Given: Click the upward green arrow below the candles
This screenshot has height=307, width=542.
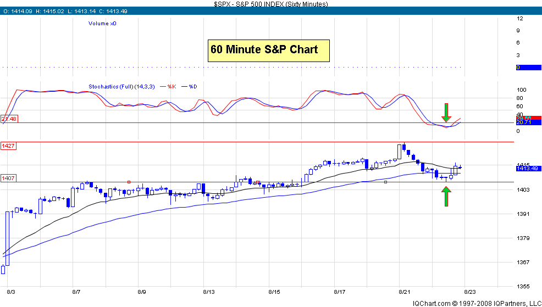Looking at the screenshot, I should pyautogui.click(x=446, y=196).
